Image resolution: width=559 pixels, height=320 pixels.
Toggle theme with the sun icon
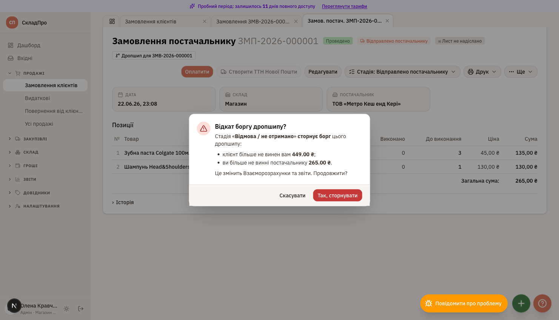tap(66, 309)
